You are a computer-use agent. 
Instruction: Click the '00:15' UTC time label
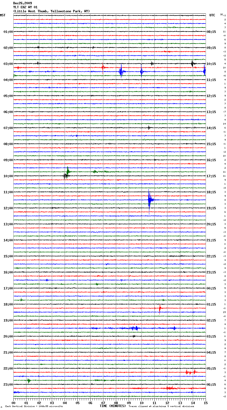tap(211, 288)
